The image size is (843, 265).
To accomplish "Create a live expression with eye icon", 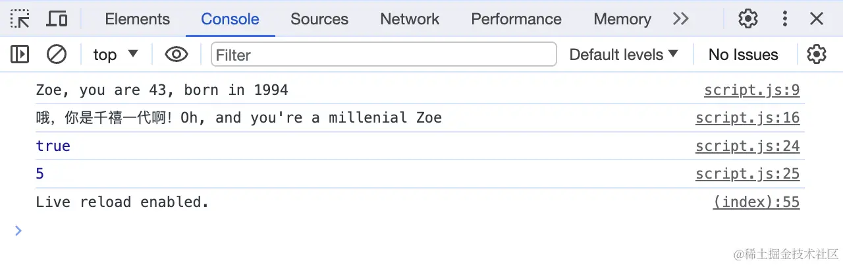I will click(x=176, y=54).
